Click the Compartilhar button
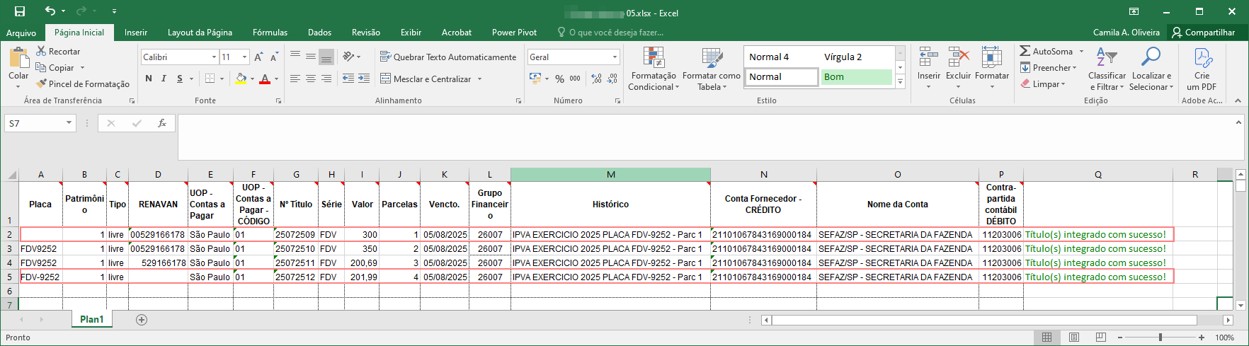This screenshot has width=1249, height=346. pyautogui.click(x=1203, y=32)
